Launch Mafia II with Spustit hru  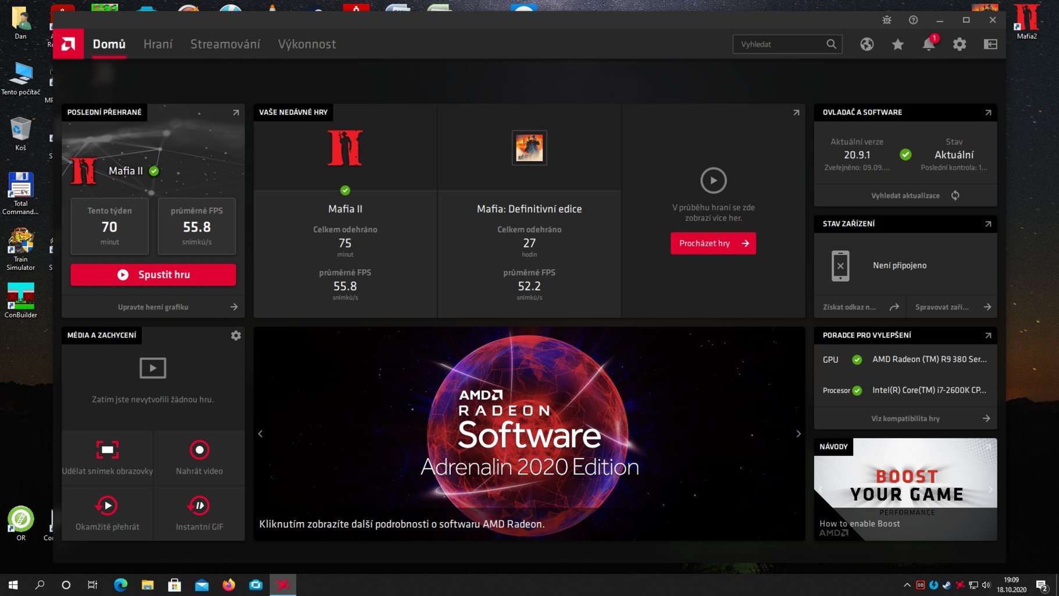click(153, 274)
